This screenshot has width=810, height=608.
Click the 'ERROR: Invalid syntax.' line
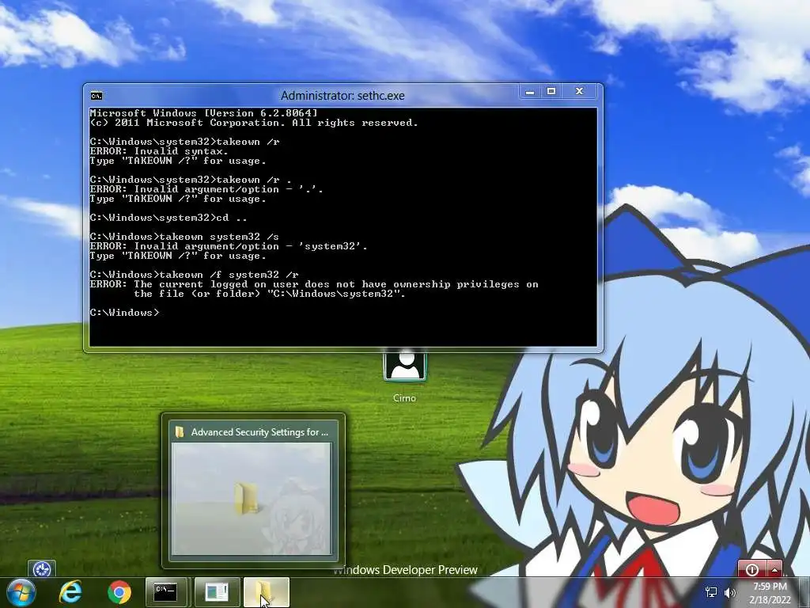point(158,151)
